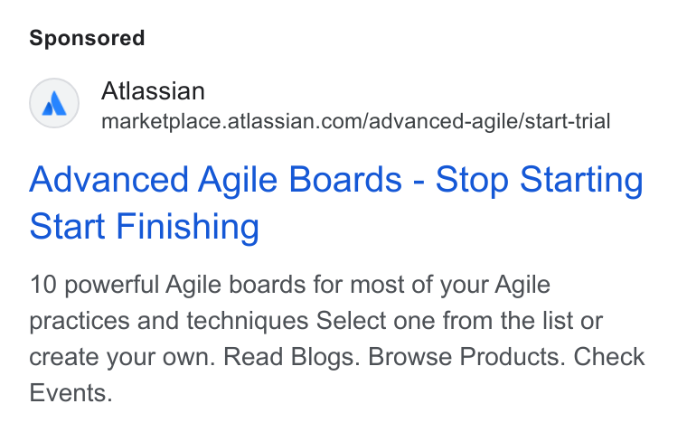Image resolution: width=687 pixels, height=432 pixels.
Task: Click the Events word on last line
Action: pyautogui.click(x=71, y=392)
